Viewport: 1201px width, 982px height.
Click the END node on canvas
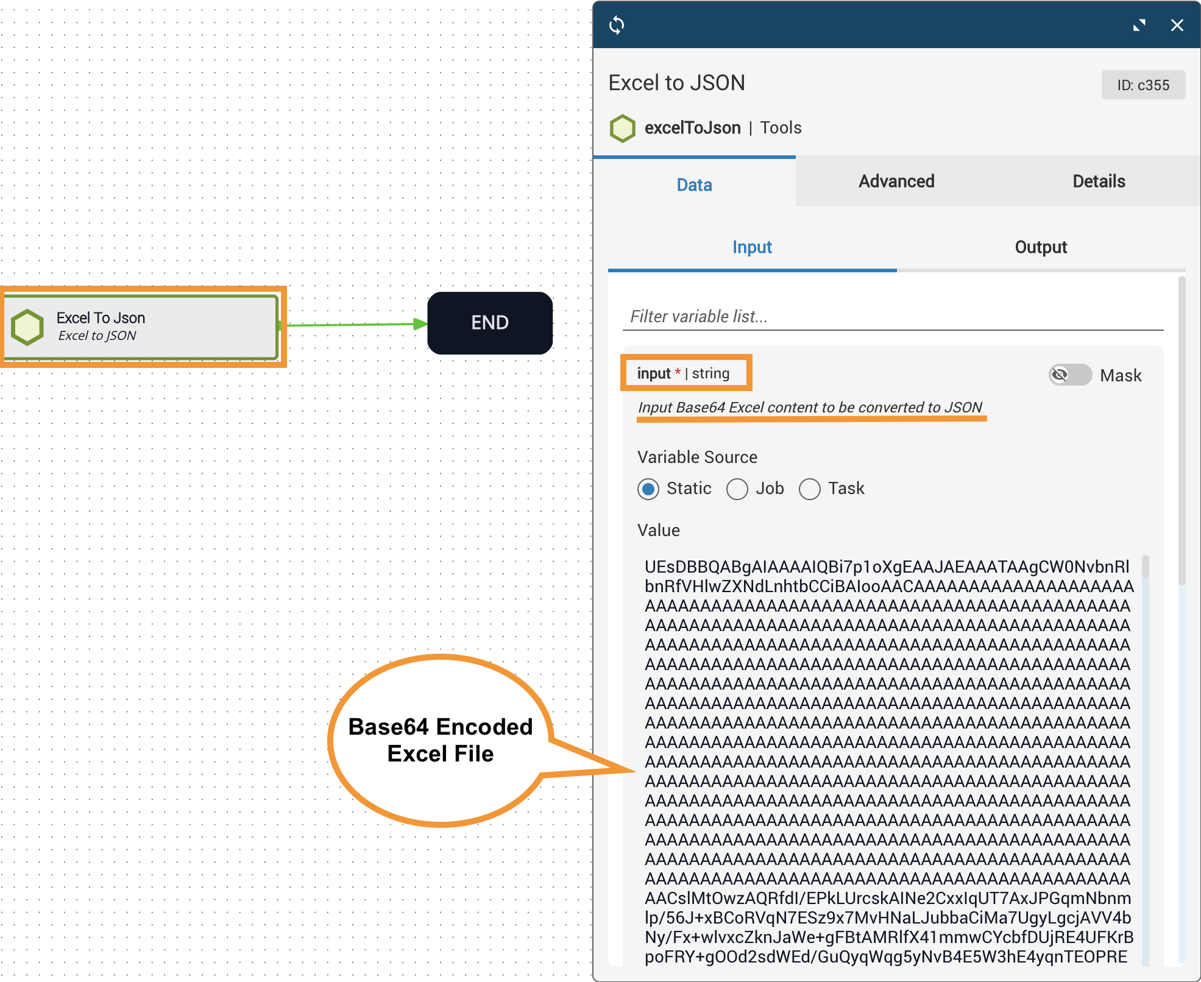pyautogui.click(x=490, y=323)
